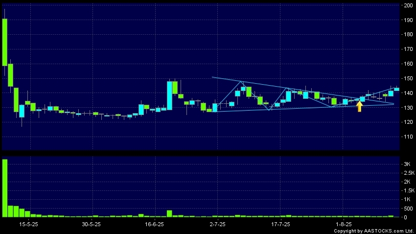
Task: Click the 150 price axis label
Action: point(408,78)
